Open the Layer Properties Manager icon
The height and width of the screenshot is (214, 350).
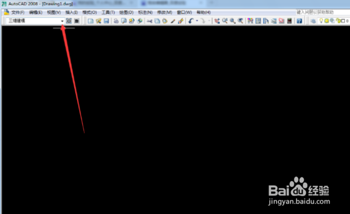(x=313, y=21)
